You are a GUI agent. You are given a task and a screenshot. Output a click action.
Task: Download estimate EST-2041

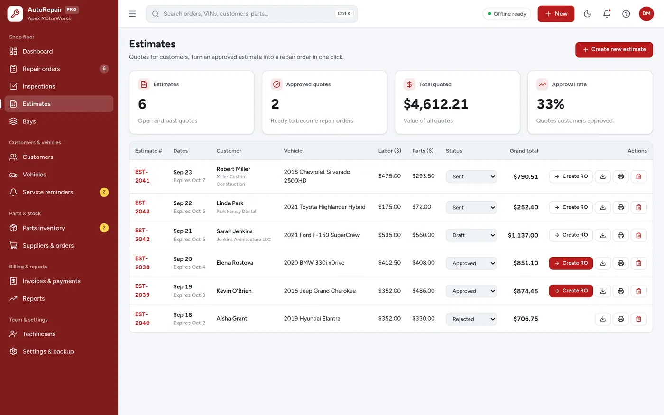click(x=603, y=176)
